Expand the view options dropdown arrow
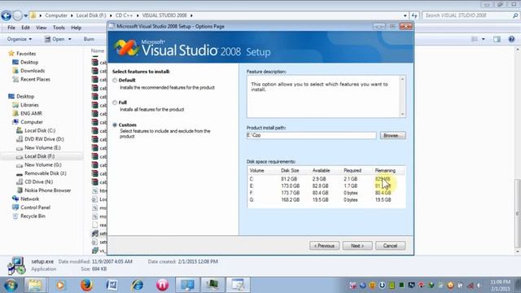This screenshot has height=293, width=521. click(483, 39)
